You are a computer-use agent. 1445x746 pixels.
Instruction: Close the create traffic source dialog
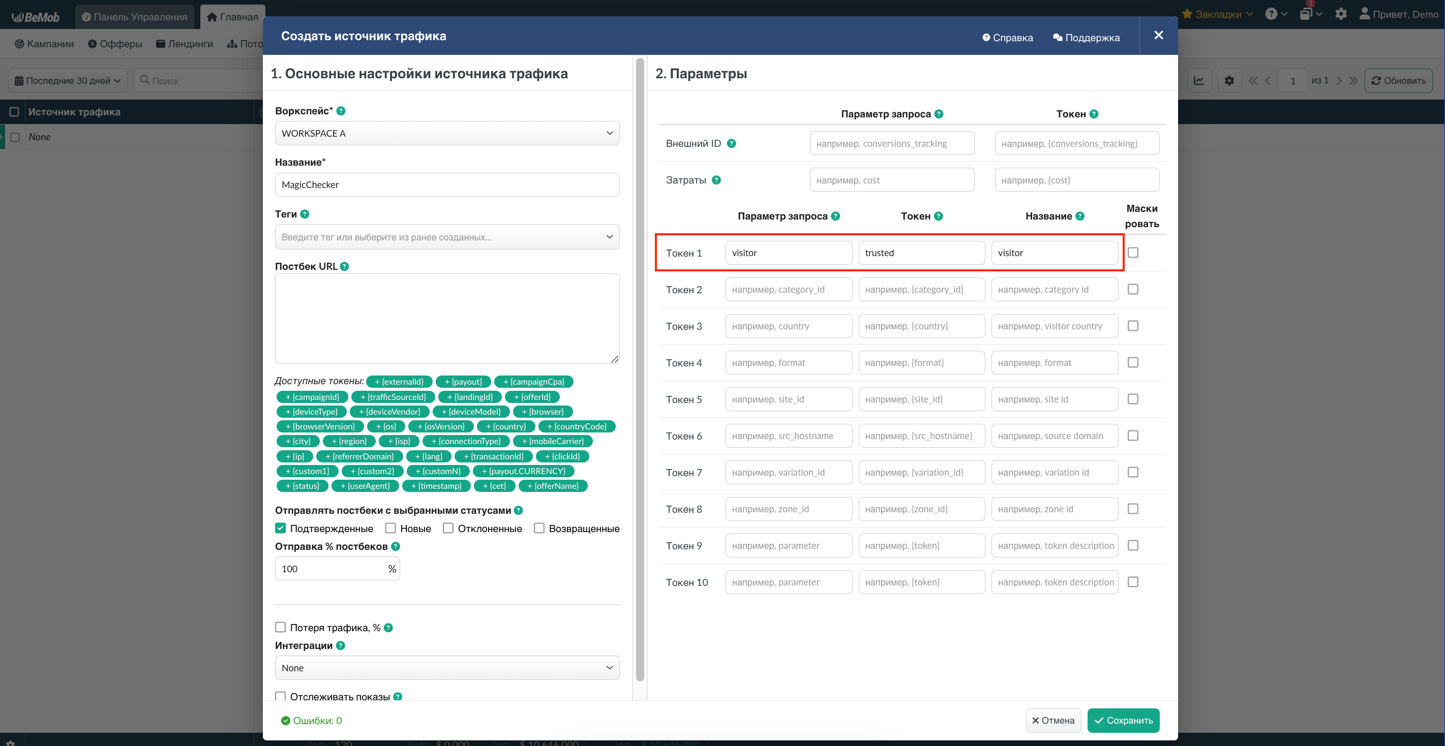click(1158, 35)
